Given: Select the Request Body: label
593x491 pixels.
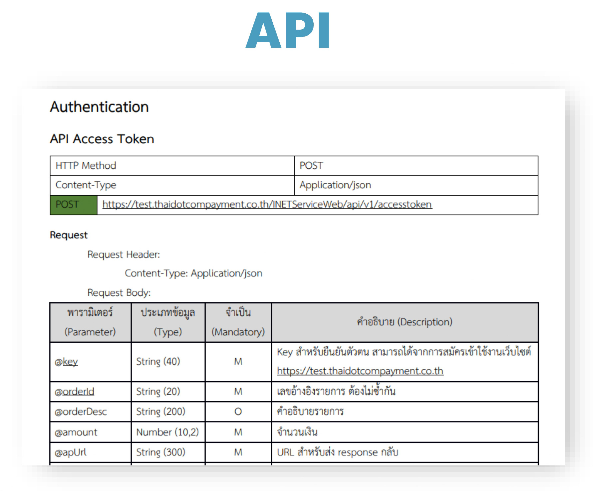Looking at the screenshot, I should (119, 293).
